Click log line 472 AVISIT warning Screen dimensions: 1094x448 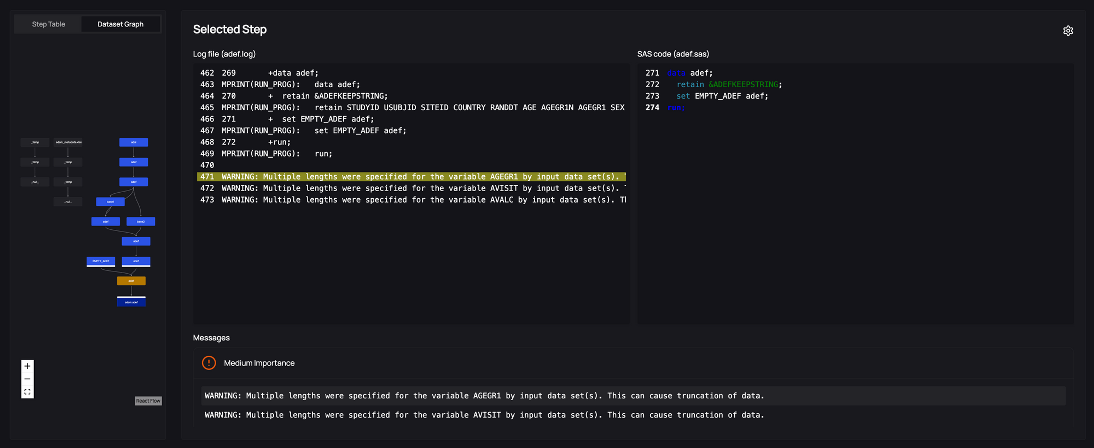[x=411, y=188]
